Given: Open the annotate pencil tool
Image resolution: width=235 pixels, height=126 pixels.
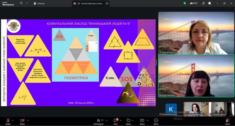Looking at the screenshot, I should (203, 3).
